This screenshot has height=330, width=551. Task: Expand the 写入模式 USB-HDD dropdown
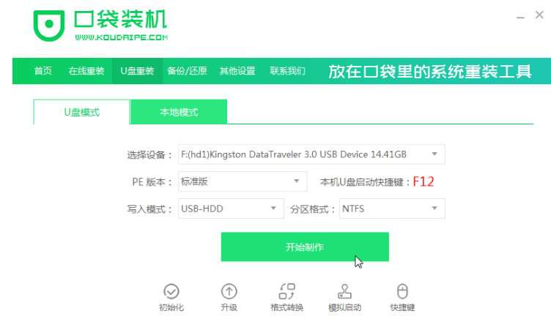(x=231, y=209)
